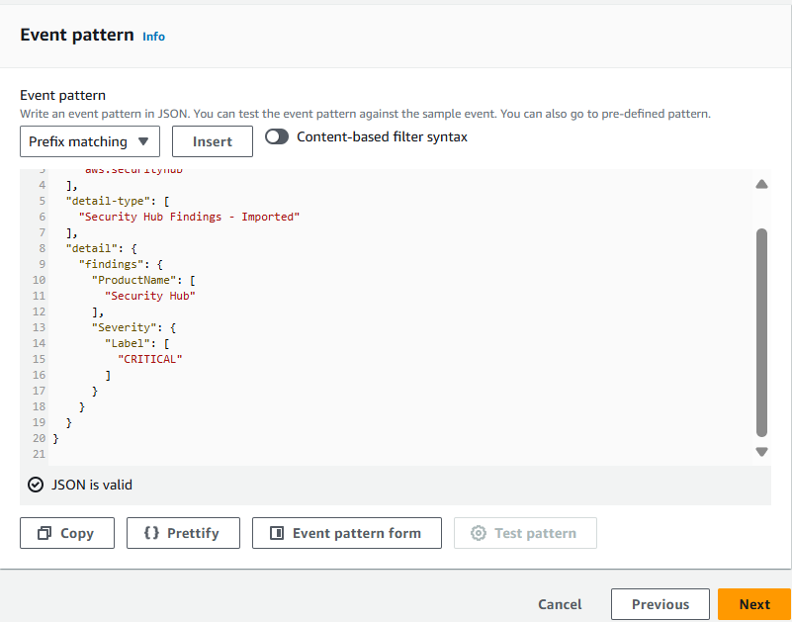Screen dimensions: 792x622
Task: Copy the event pattern JSON
Action: (x=67, y=533)
